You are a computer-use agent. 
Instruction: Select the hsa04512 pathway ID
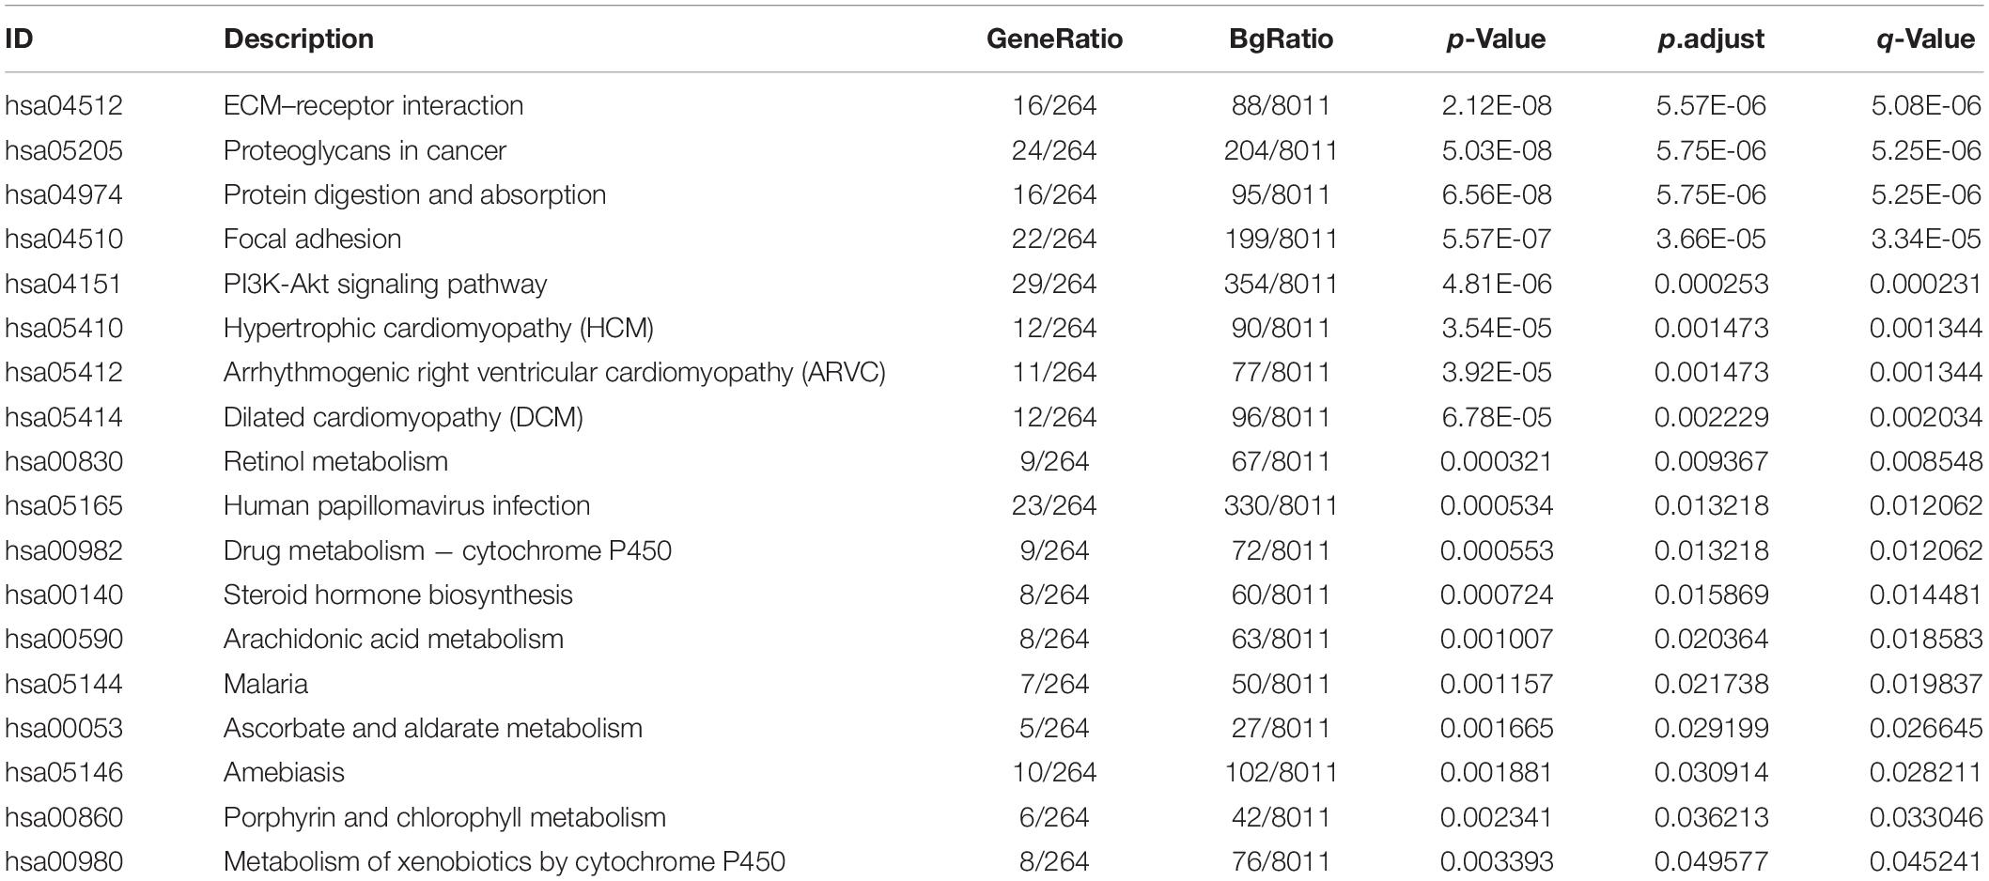click(64, 105)
